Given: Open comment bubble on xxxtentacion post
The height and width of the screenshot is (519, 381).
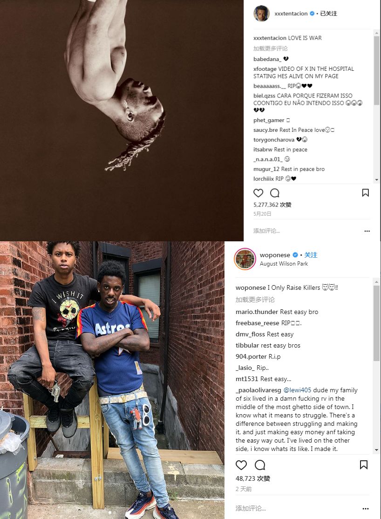Looking at the screenshot, I should pos(275,192).
